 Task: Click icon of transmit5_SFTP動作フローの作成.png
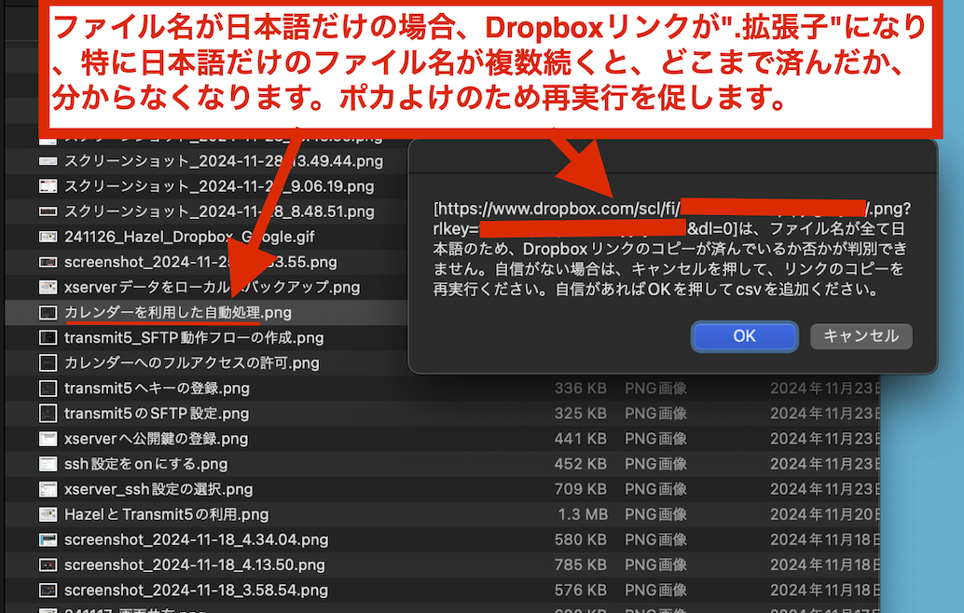pyautogui.click(x=48, y=337)
